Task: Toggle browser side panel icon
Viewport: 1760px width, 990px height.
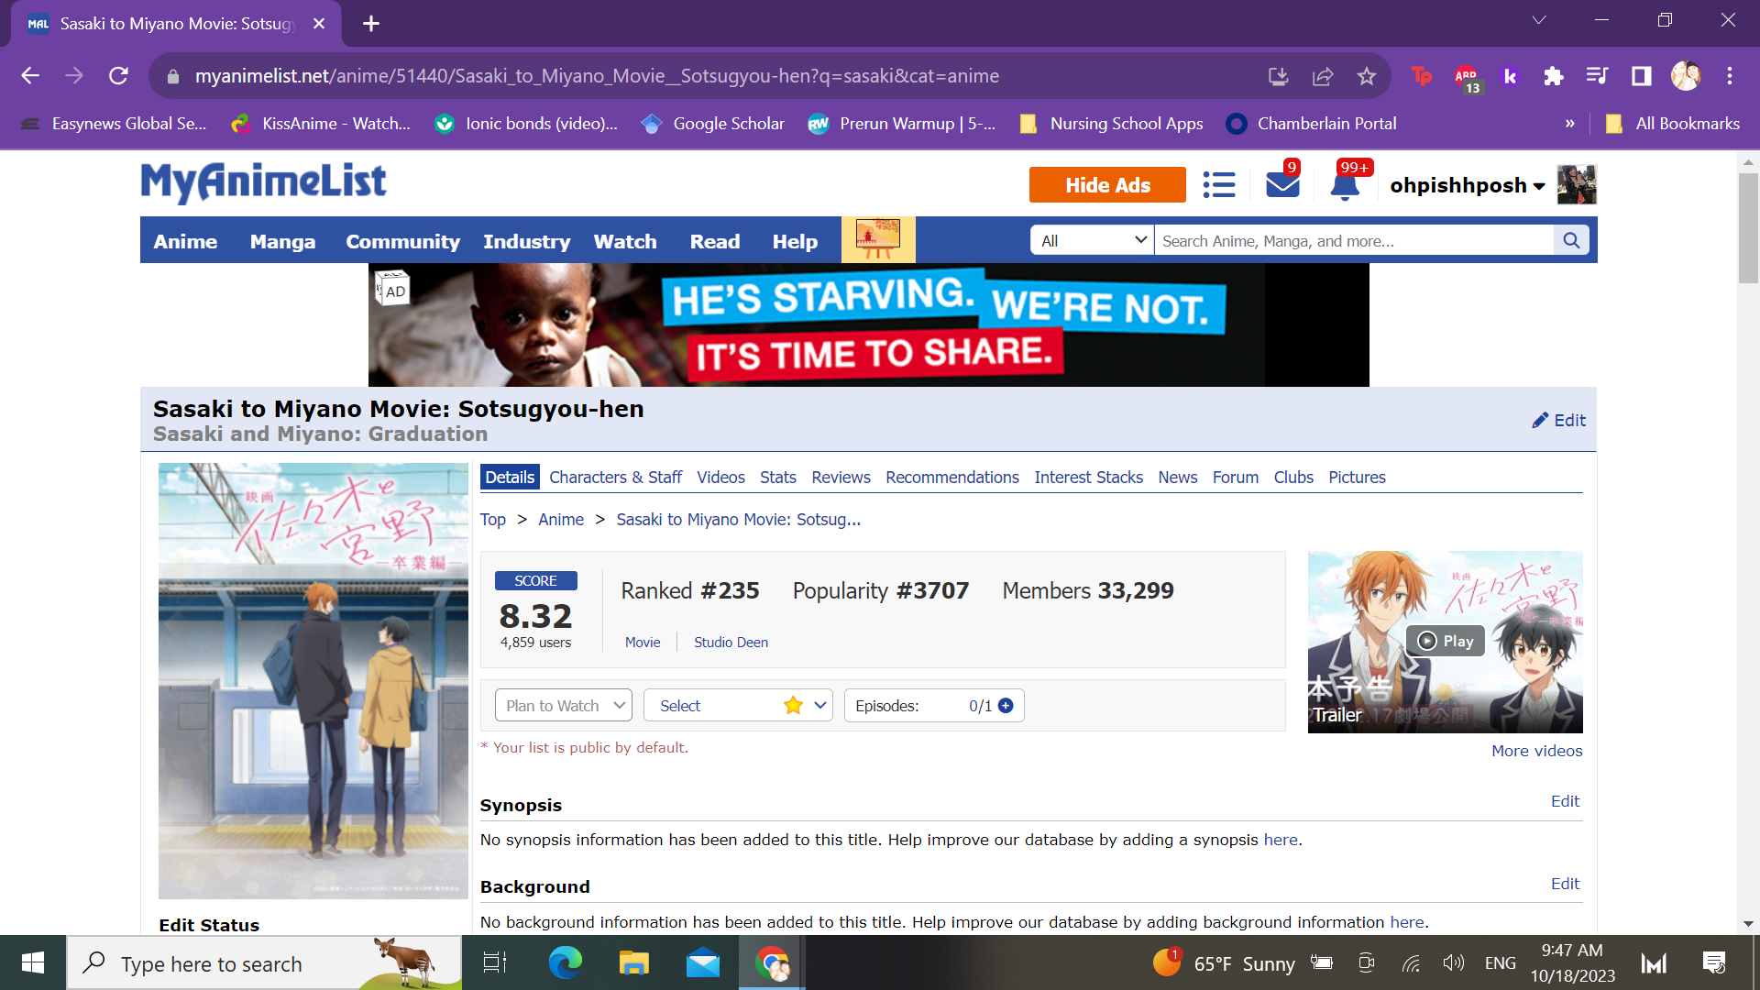Action: (x=1641, y=76)
